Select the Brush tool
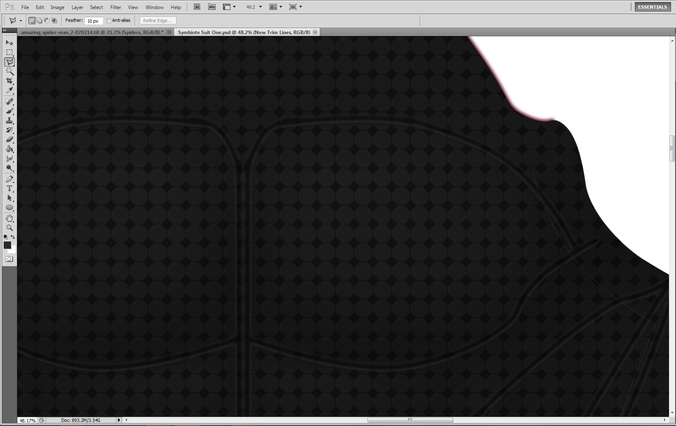The height and width of the screenshot is (426, 676). (x=9, y=111)
